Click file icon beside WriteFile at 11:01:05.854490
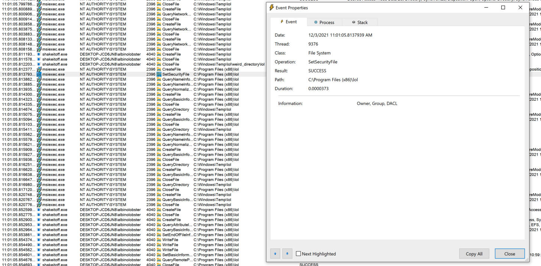 click(159, 245)
